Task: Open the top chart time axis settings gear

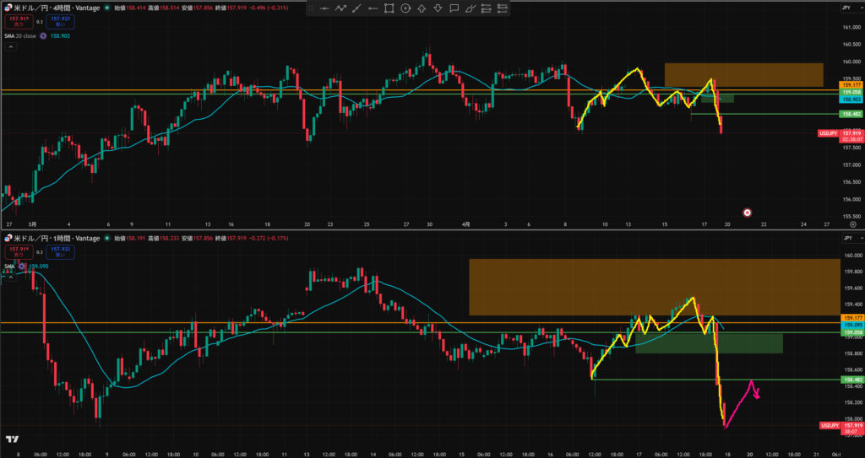Action: coord(852,224)
